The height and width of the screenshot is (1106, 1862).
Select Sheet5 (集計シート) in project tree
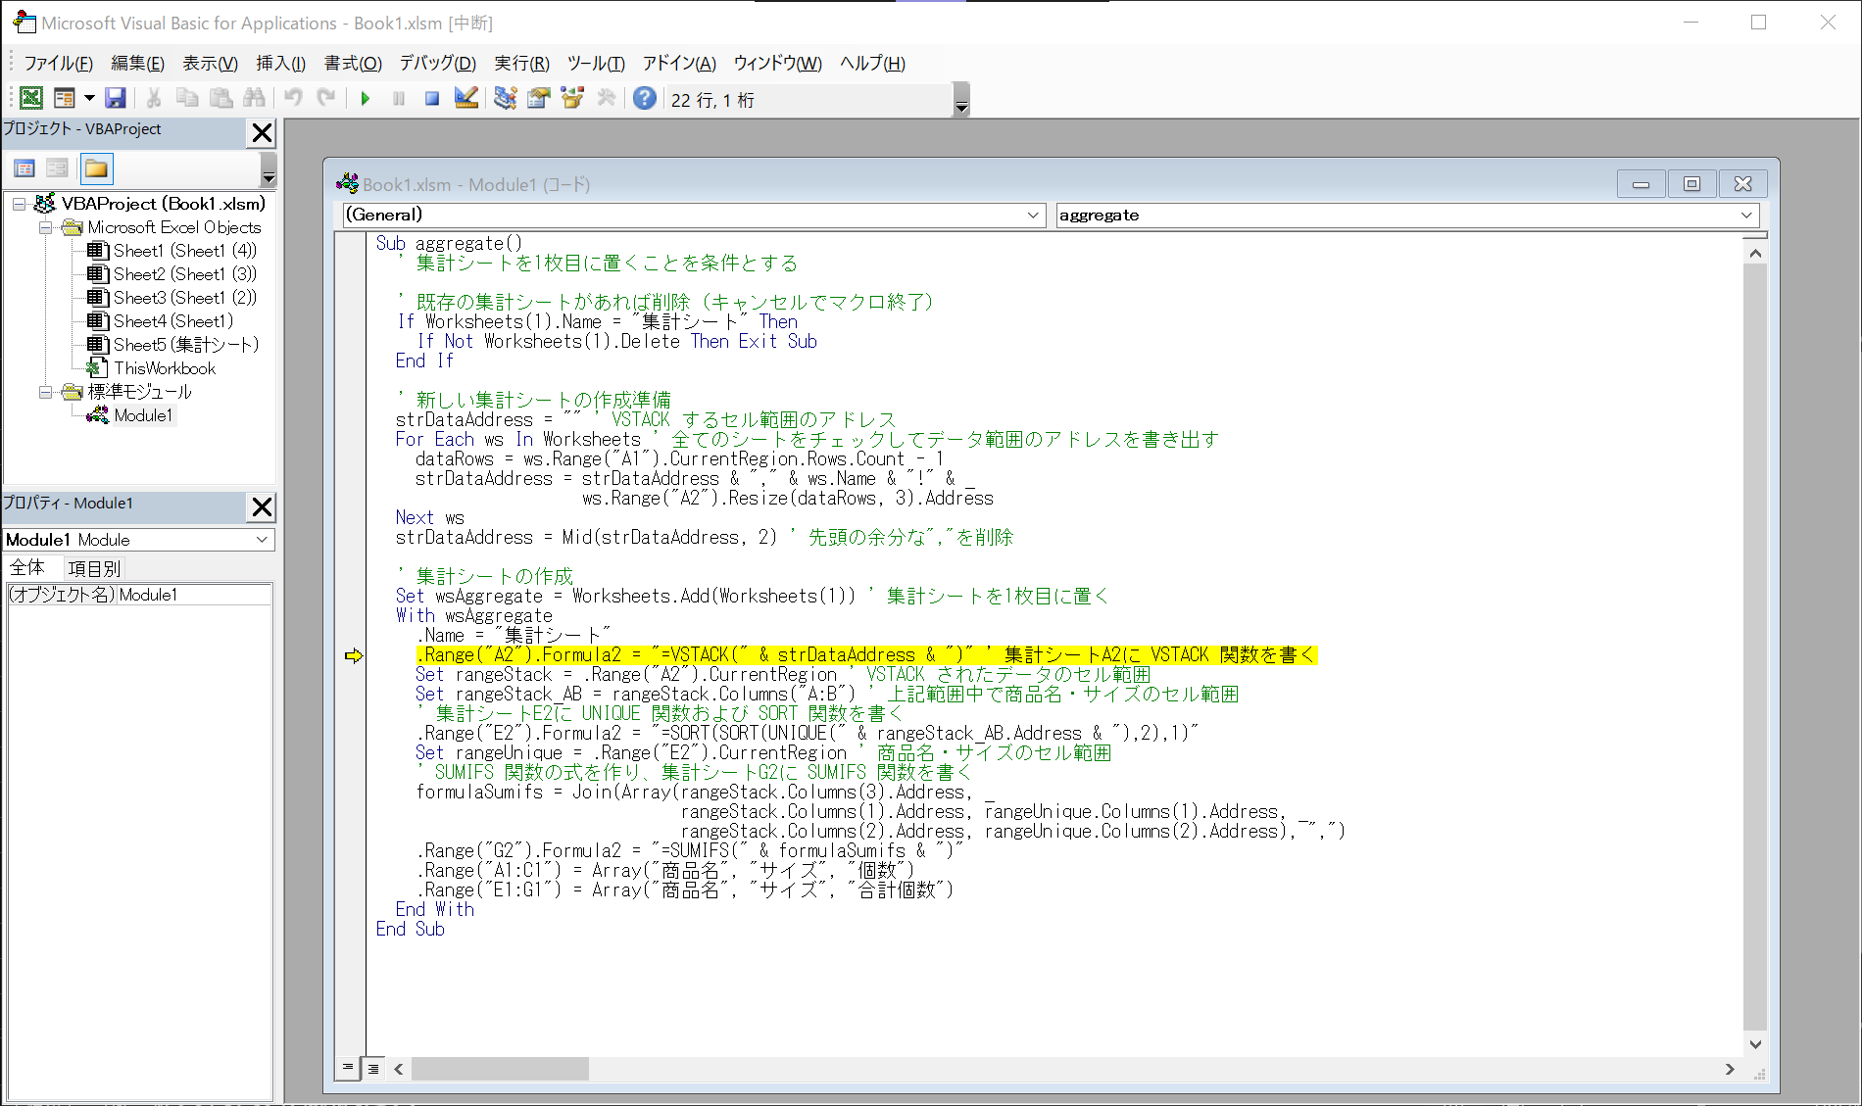pos(185,345)
